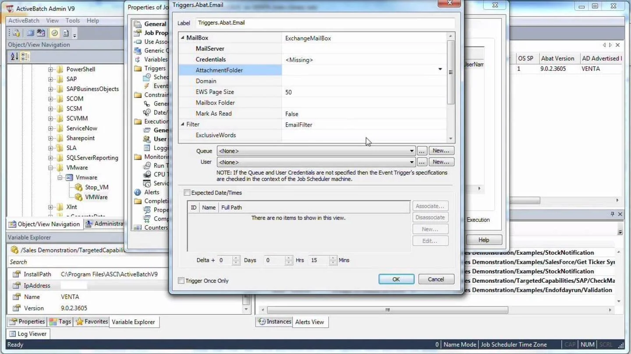Click the Variables icon in Properties list
Image resolution: width=631 pixels, height=354 pixels.
[x=138, y=59]
